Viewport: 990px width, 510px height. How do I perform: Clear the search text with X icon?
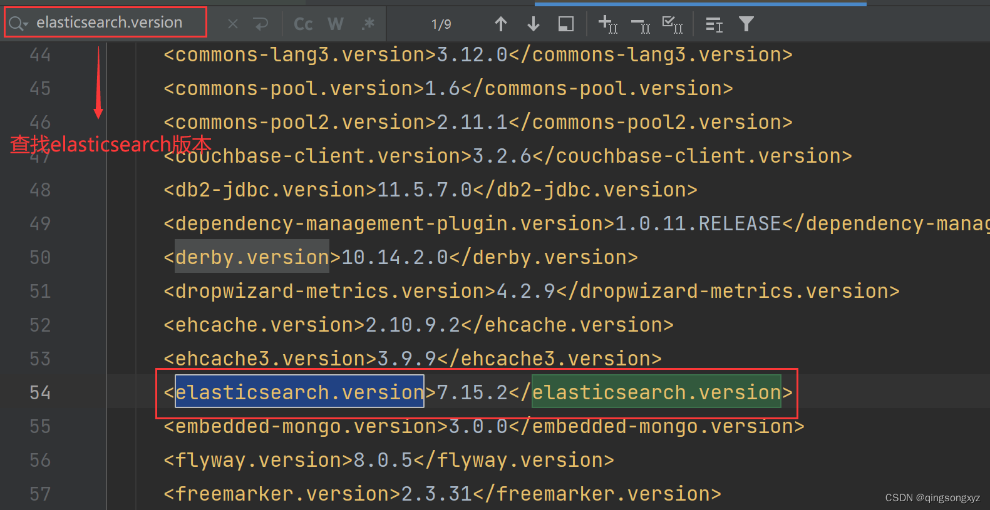[233, 24]
